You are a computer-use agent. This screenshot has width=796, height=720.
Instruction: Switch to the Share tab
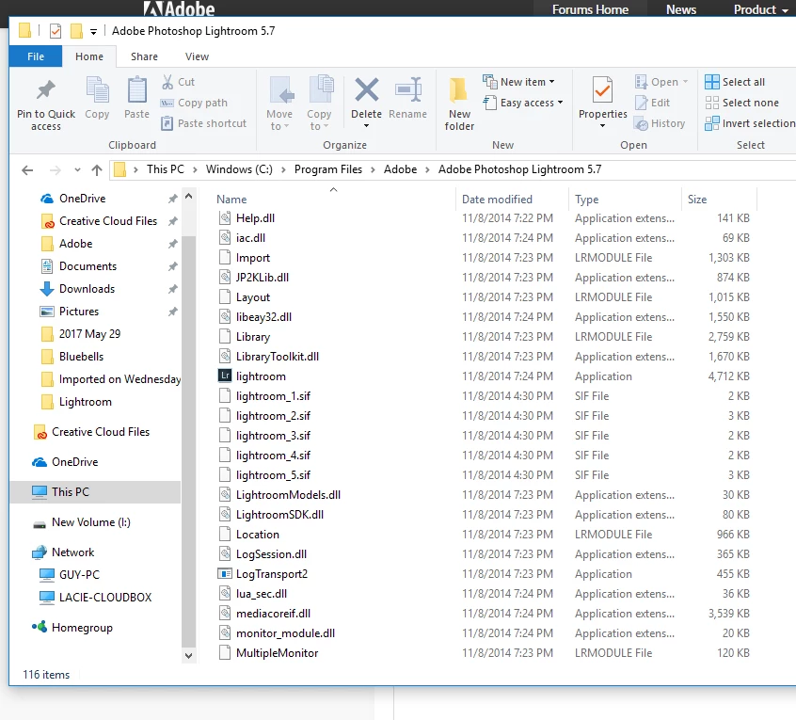click(x=144, y=56)
